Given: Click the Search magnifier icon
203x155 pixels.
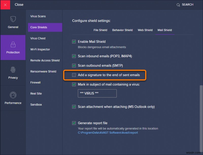Looking at the screenshot, I should tap(178, 5).
